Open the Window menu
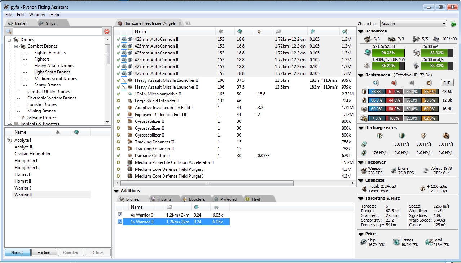 (37, 15)
